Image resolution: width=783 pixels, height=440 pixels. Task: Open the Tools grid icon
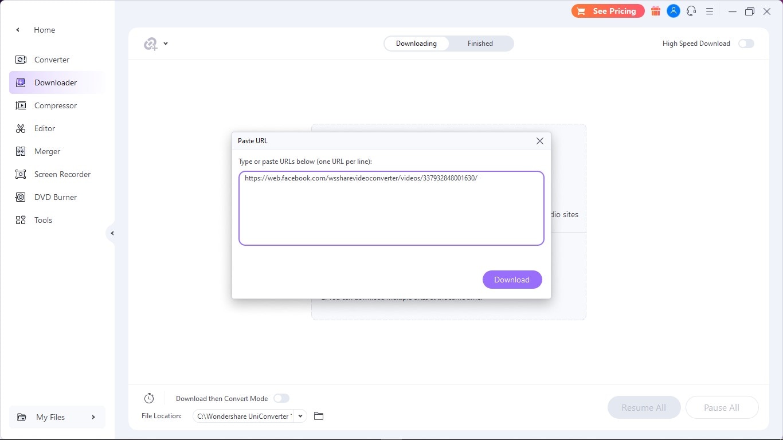click(x=21, y=220)
